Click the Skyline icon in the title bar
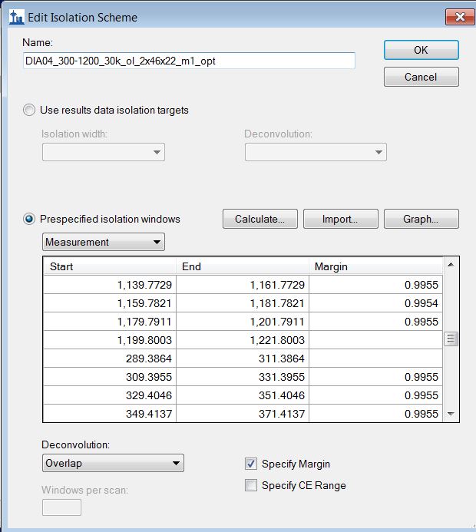The height and width of the screenshot is (532, 476). (x=16, y=17)
